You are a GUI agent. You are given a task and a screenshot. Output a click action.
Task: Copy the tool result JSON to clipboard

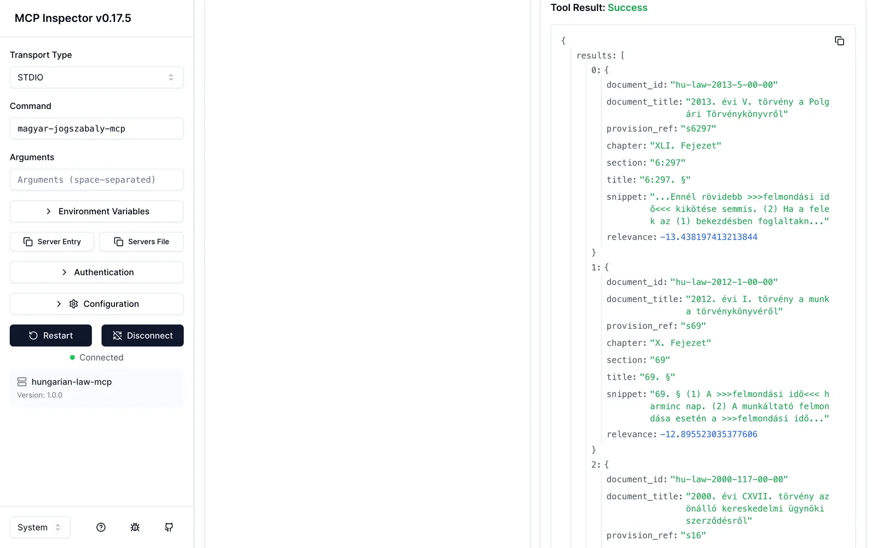click(839, 41)
